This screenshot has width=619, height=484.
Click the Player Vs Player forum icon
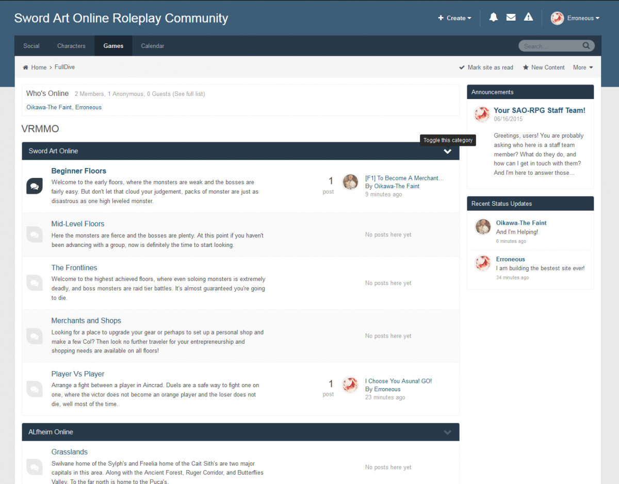(x=34, y=389)
